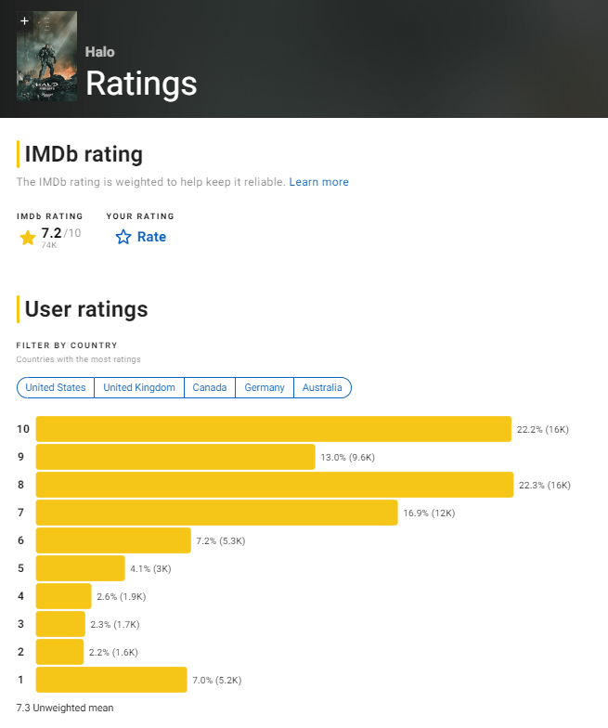The height and width of the screenshot is (728, 608).
Task: Click the 7.2 IMDb rating score
Action: [x=51, y=232]
